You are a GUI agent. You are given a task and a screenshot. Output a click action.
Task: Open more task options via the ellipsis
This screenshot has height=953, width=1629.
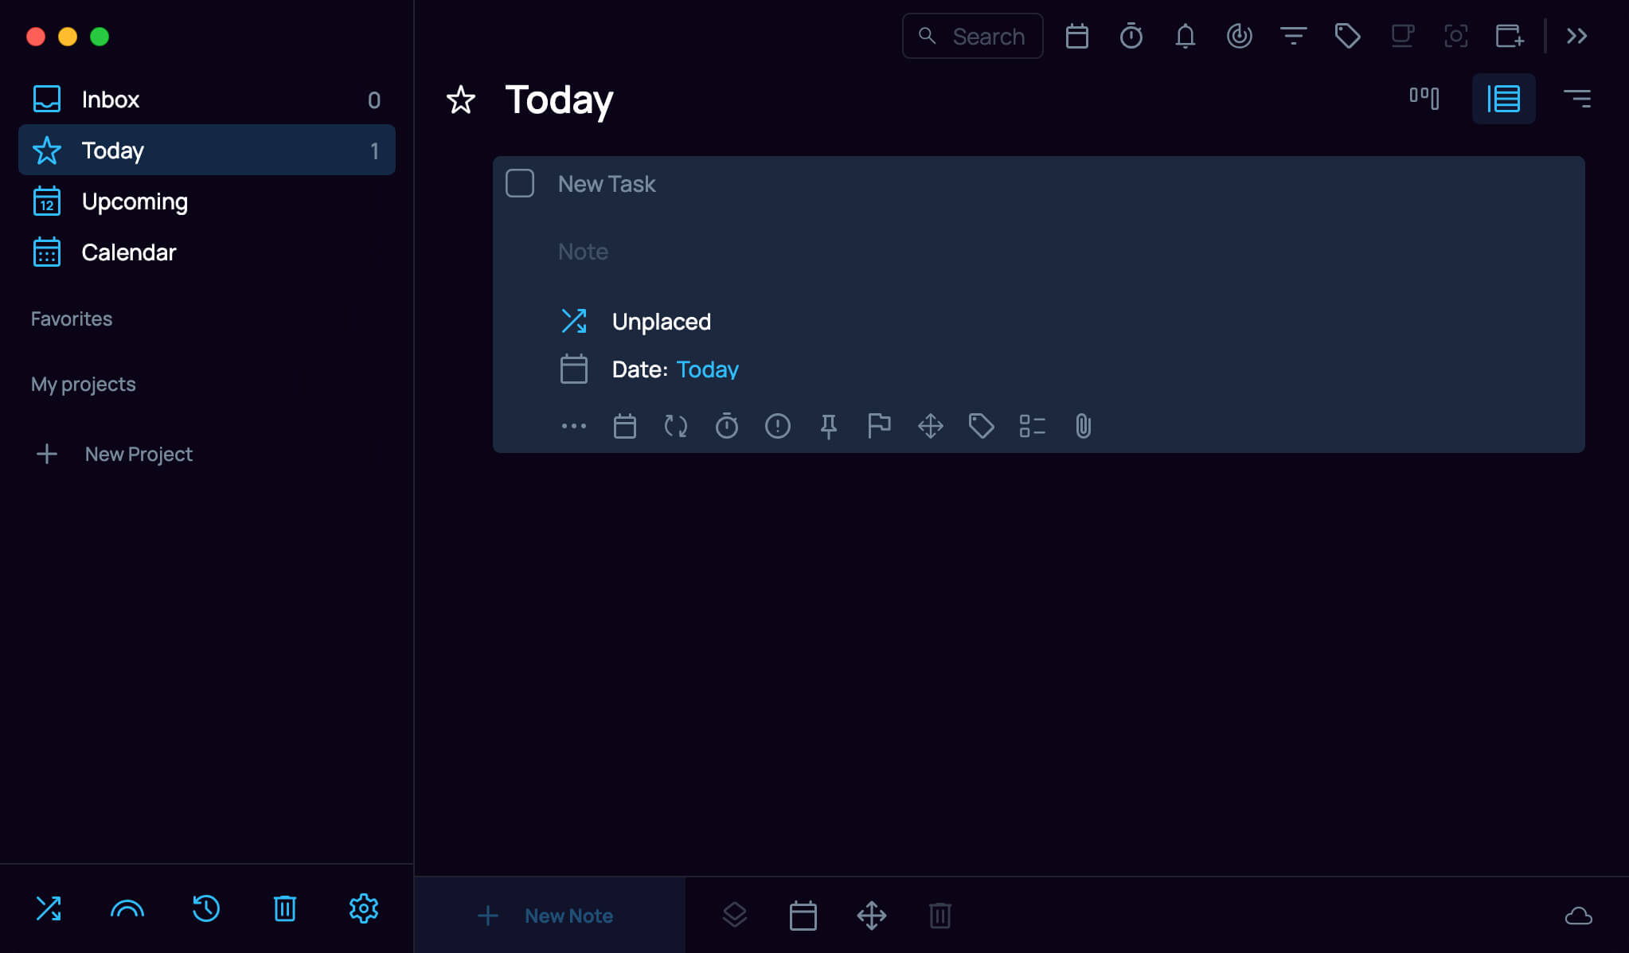point(572,426)
